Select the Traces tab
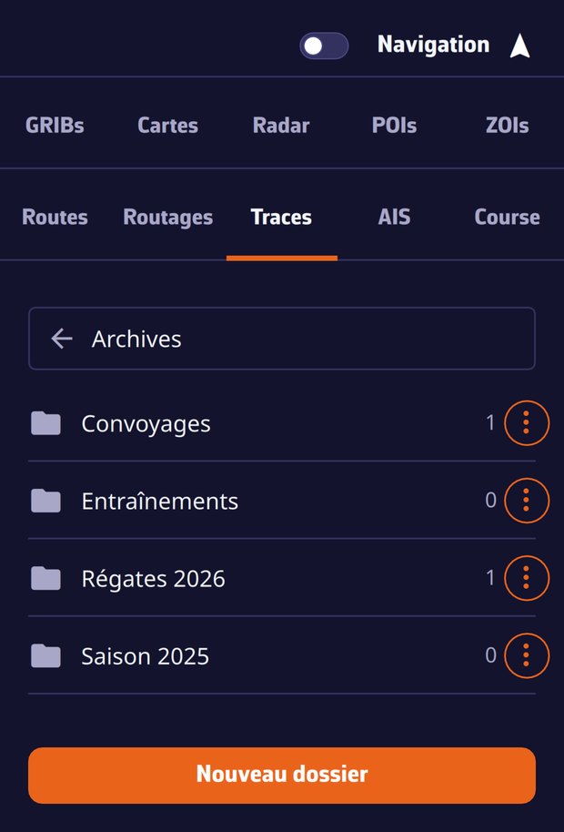564x832 pixels. coord(281,217)
